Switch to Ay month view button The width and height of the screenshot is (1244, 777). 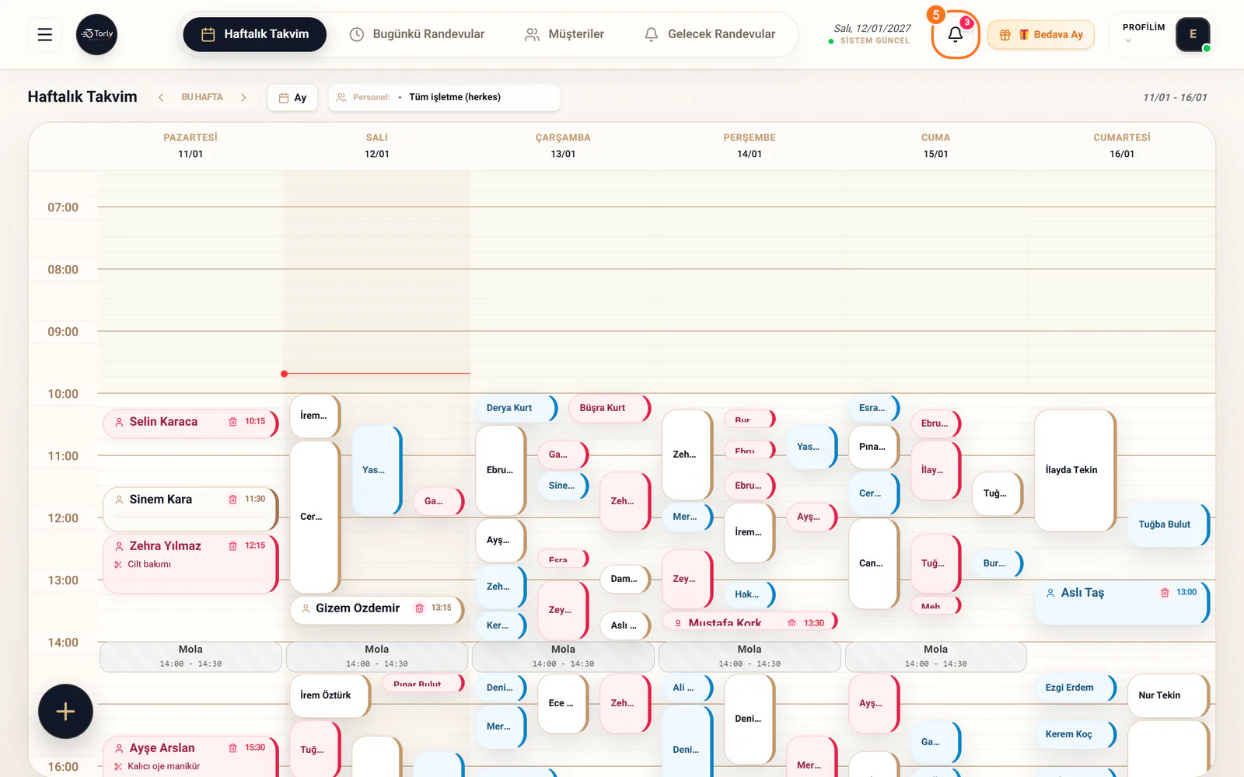(292, 98)
